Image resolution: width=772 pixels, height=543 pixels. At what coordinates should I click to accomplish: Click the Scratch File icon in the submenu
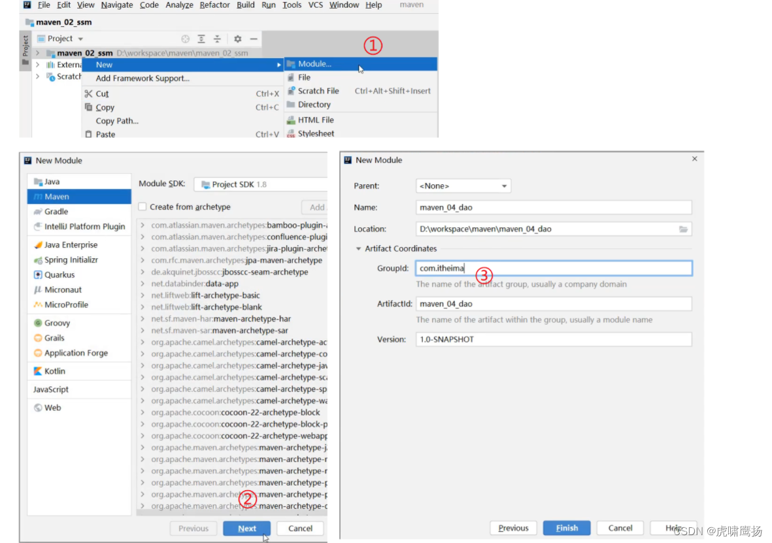pyautogui.click(x=292, y=91)
